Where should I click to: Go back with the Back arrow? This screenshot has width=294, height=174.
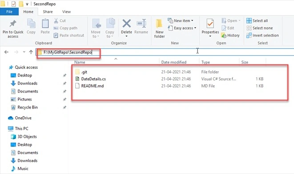[6, 52]
